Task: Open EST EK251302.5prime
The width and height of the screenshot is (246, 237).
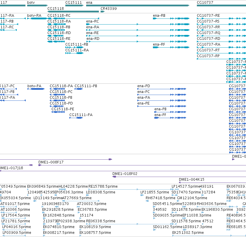Action: [x=188, y=233]
